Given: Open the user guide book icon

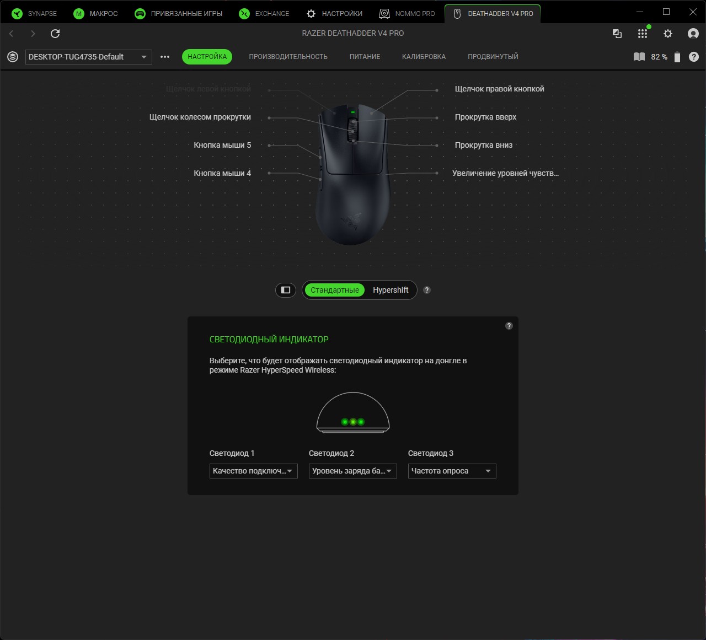Looking at the screenshot, I should 639,57.
